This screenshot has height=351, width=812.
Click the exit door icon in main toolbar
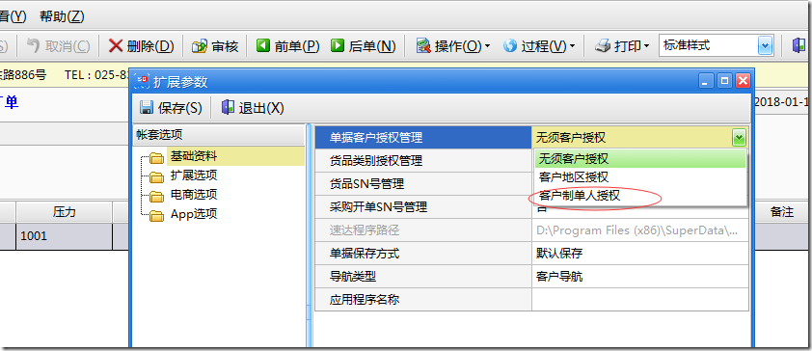798,46
